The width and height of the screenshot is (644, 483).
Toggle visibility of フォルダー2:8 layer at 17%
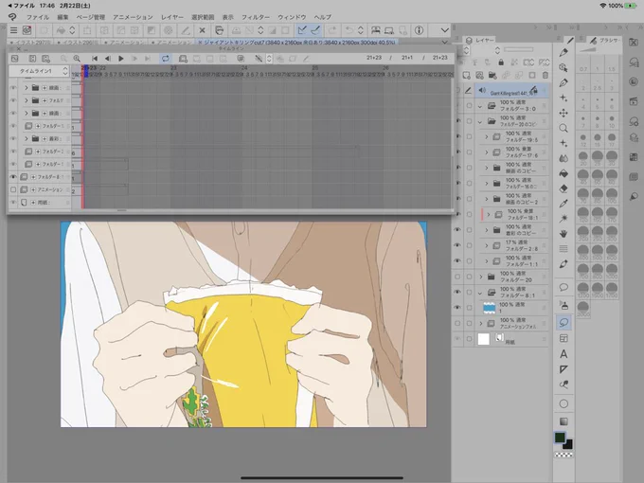coord(457,245)
